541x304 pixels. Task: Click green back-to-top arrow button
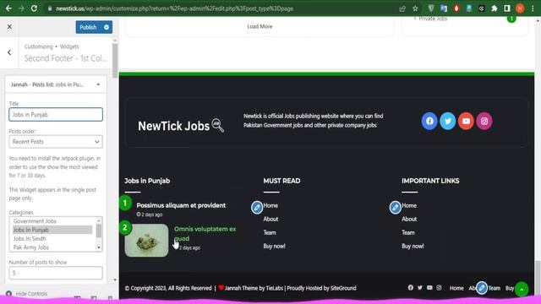pyautogui.click(x=522, y=289)
